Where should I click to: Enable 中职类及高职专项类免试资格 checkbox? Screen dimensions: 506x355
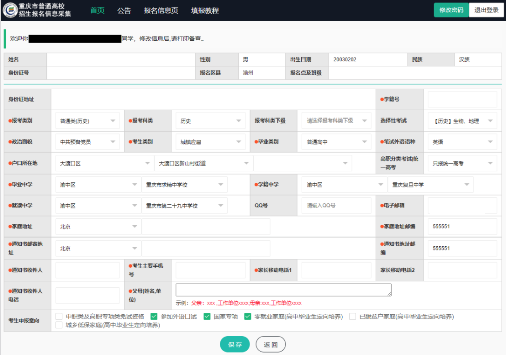(59, 317)
